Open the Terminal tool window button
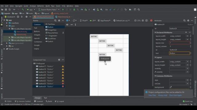This screenshot has width=197, height=110. pyautogui.click(x=38, y=101)
